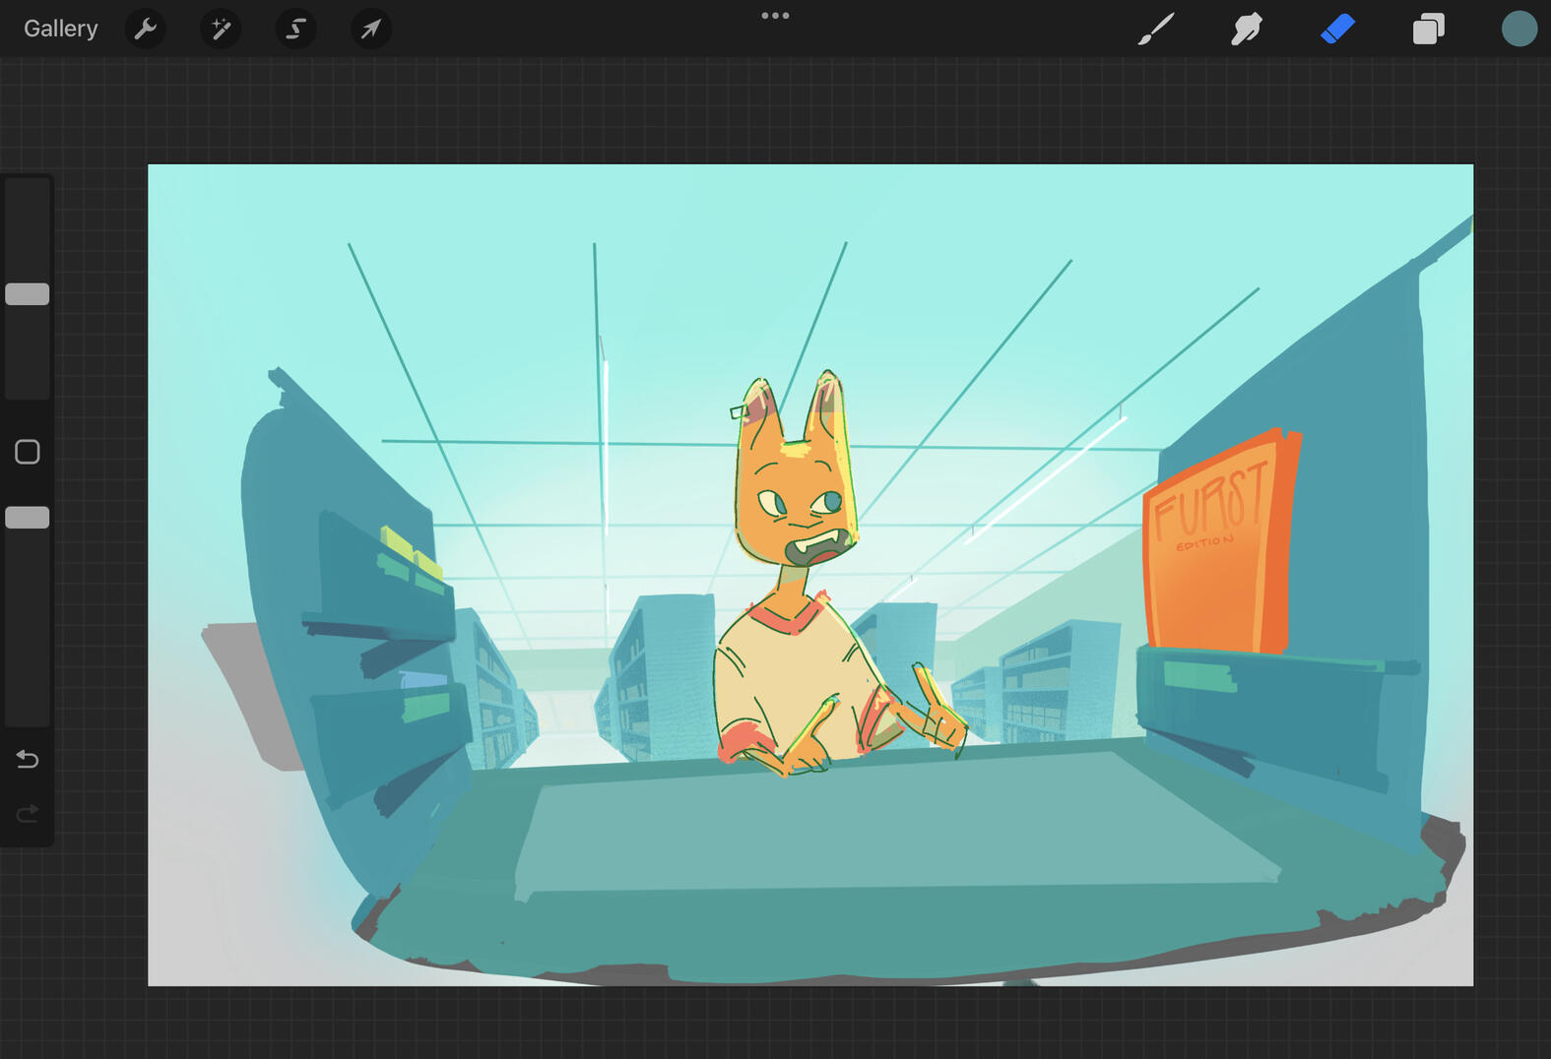Open the teal color swatch picker
Image resolution: width=1551 pixels, height=1059 pixels.
click(x=1519, y=29)
